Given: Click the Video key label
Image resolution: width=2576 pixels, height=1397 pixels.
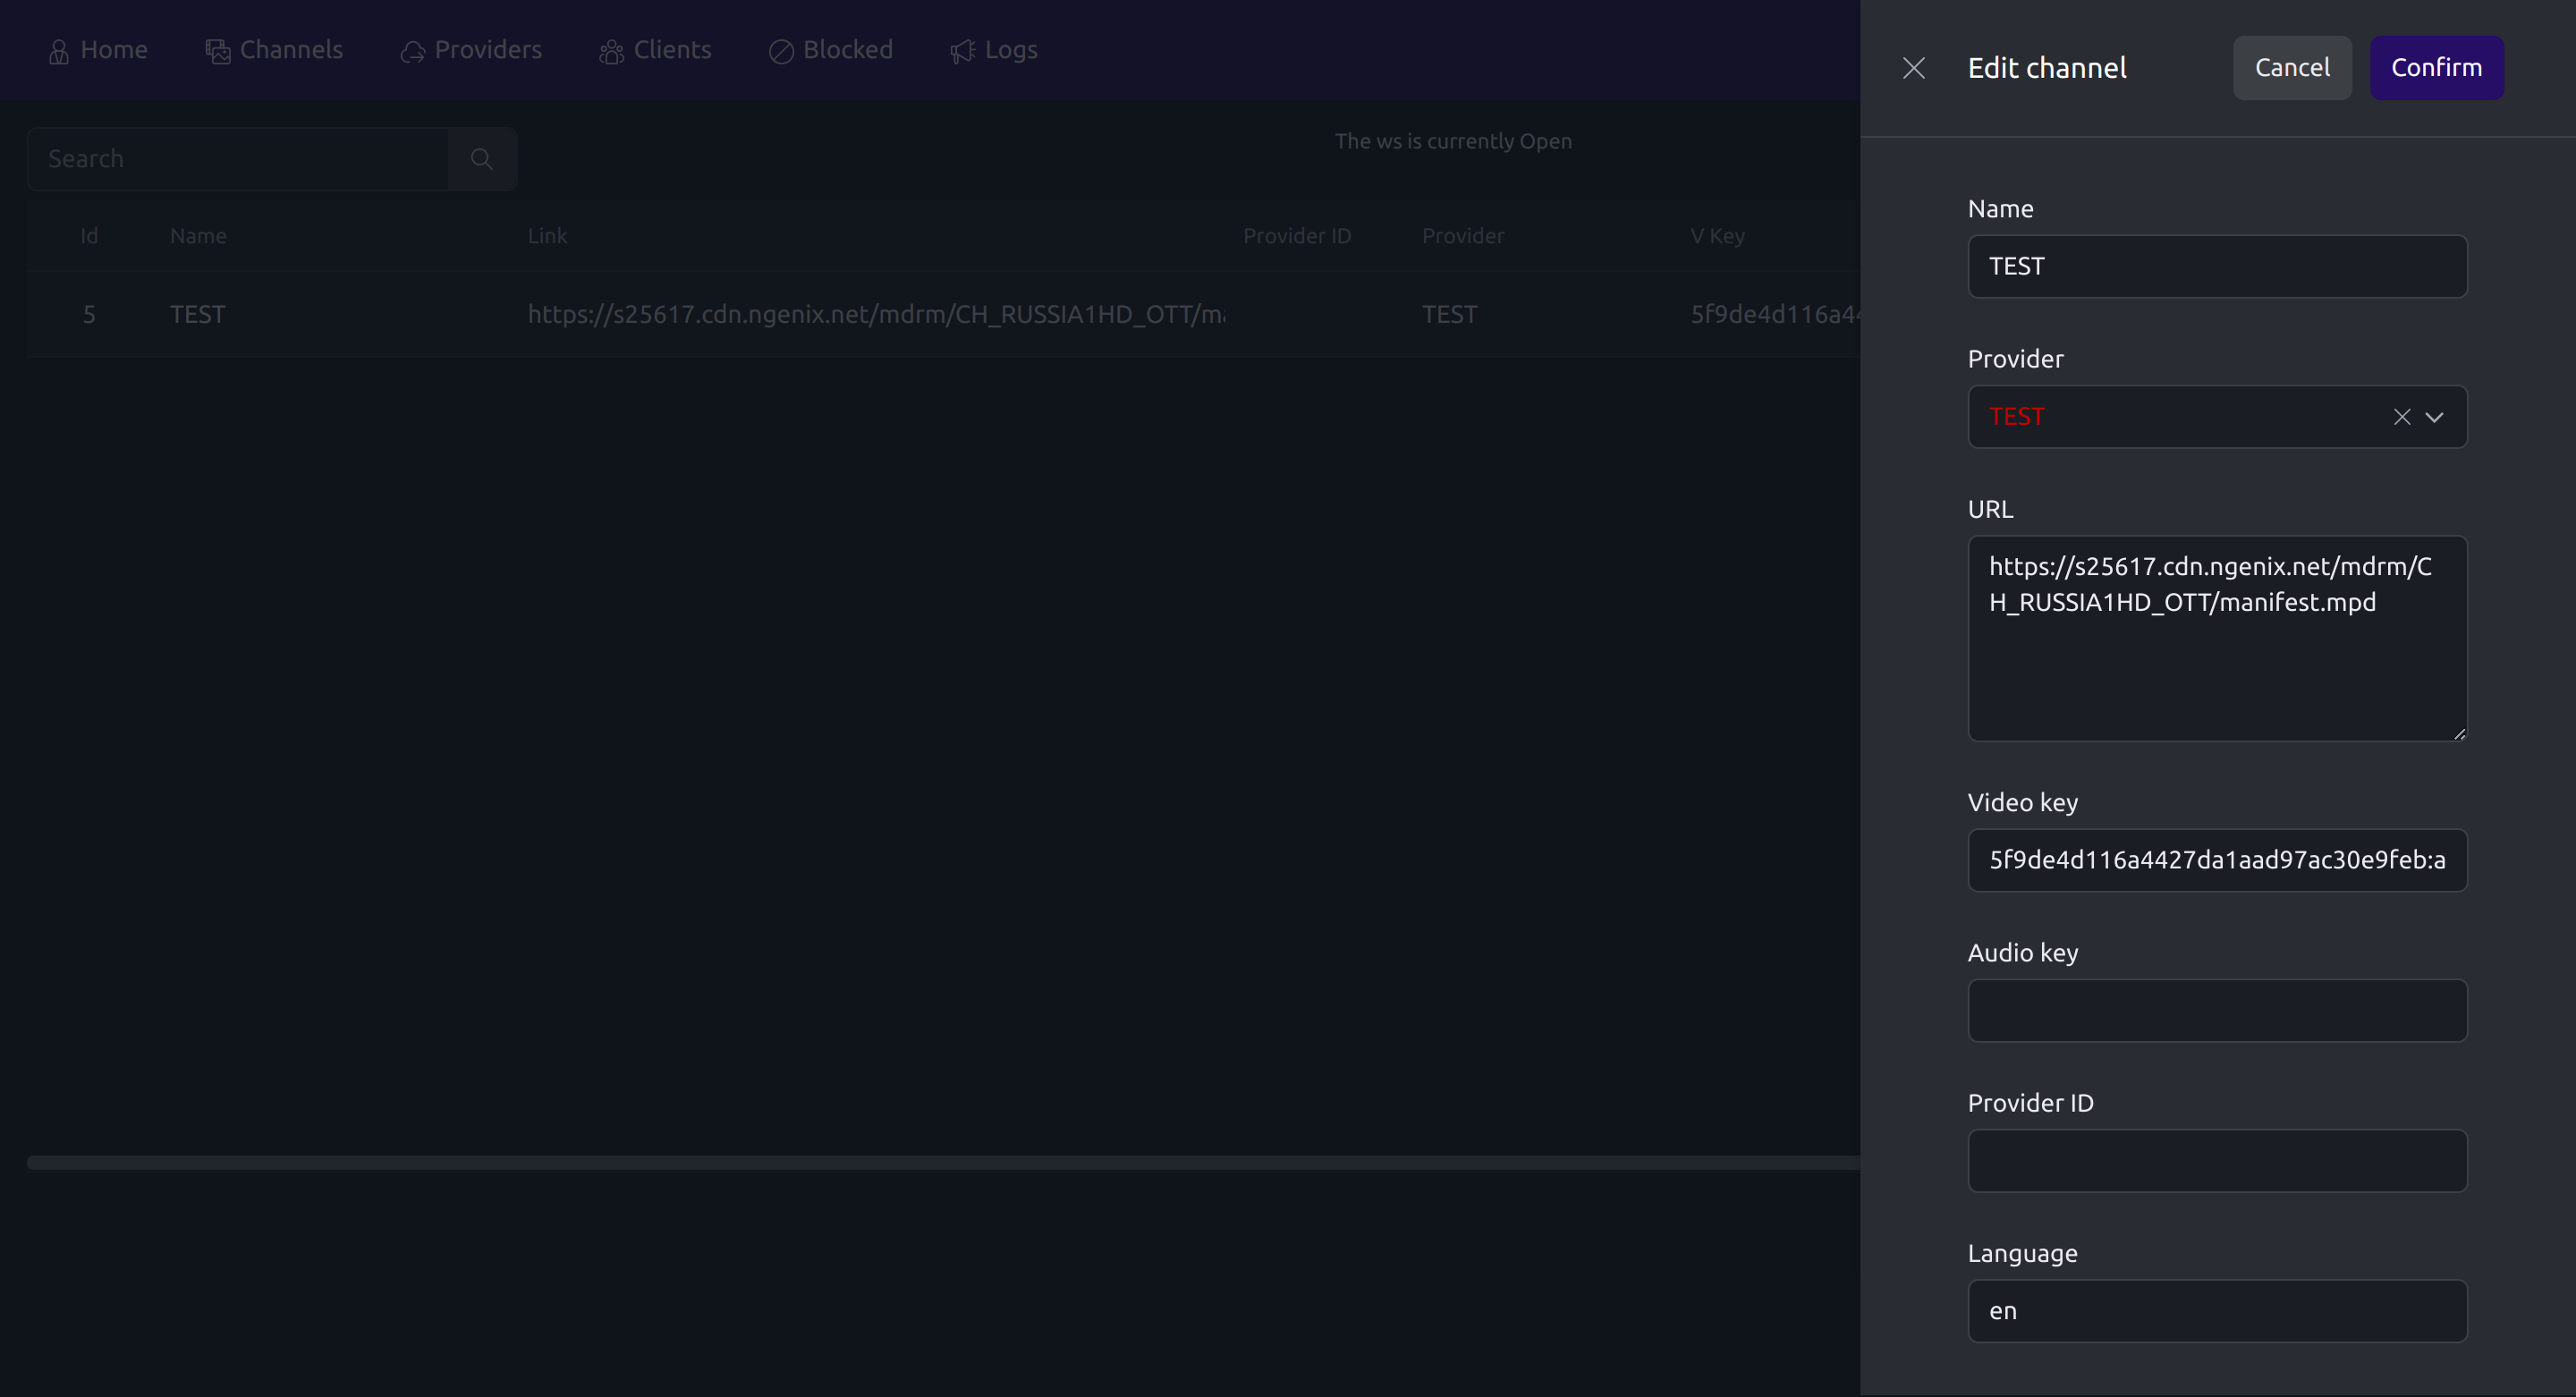Looking at the screenshot, I should [2022, 802].
